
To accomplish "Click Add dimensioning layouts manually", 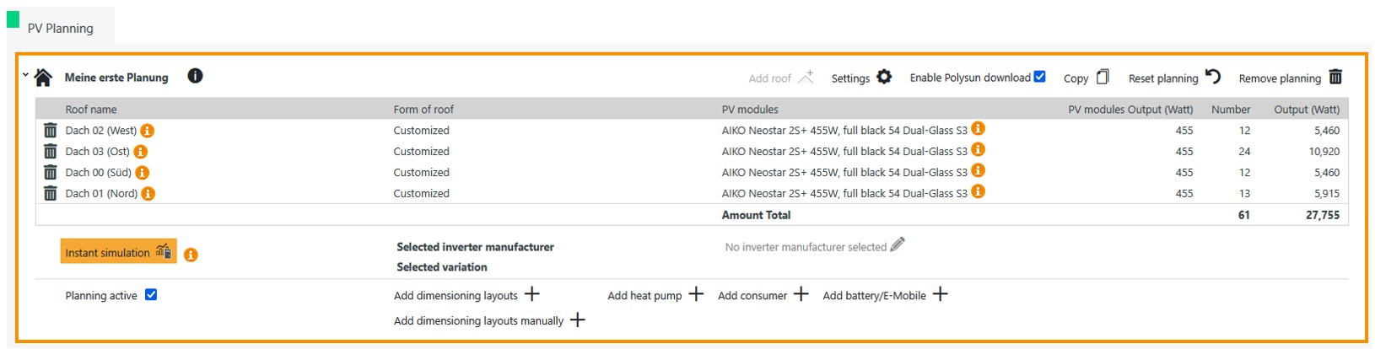I will point(577,320).
